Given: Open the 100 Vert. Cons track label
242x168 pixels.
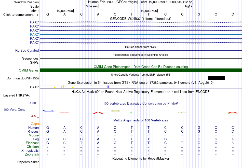Looking at the screenshot, I should tap(14, 109).
